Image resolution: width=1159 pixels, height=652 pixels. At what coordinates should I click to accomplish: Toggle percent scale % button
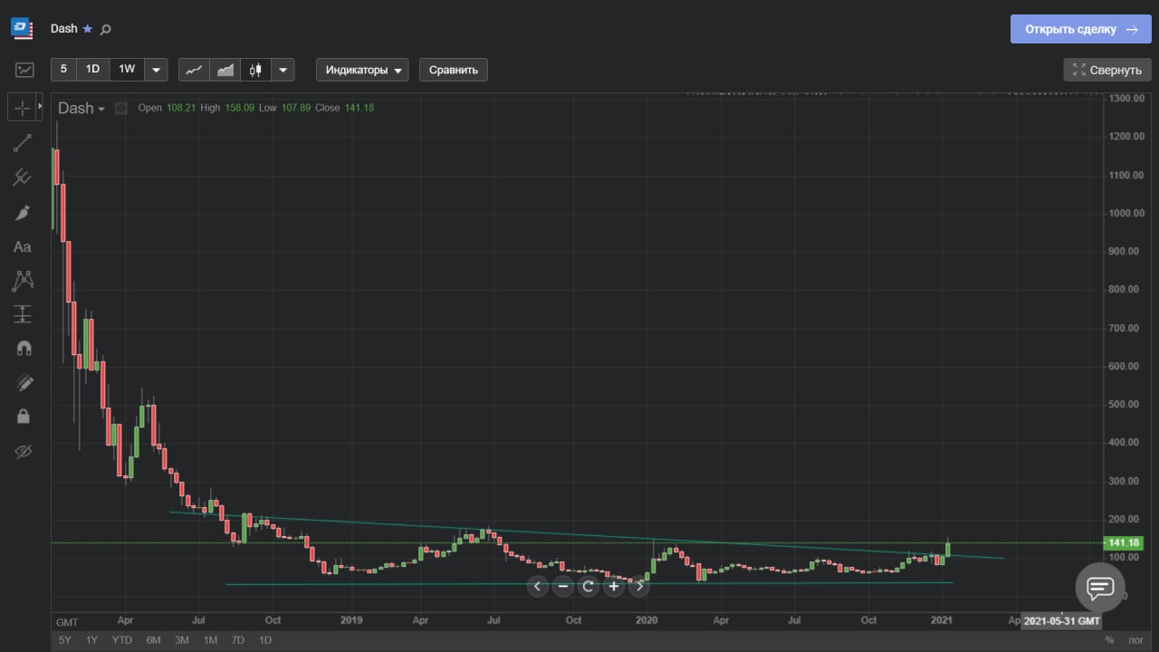tap(1109, 640)
